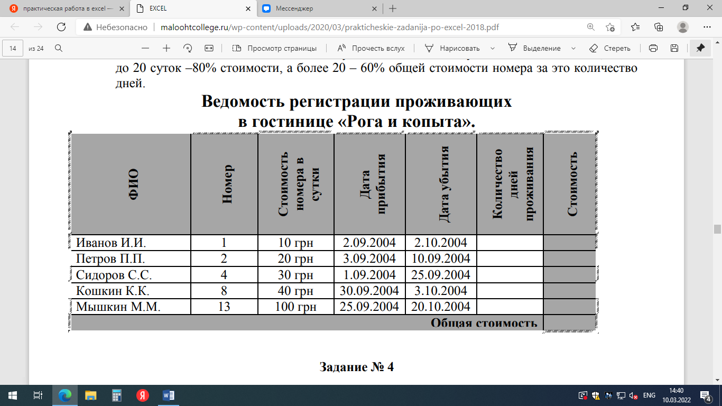
Task: Open Task View on taskbar
Action: point(38,395)
